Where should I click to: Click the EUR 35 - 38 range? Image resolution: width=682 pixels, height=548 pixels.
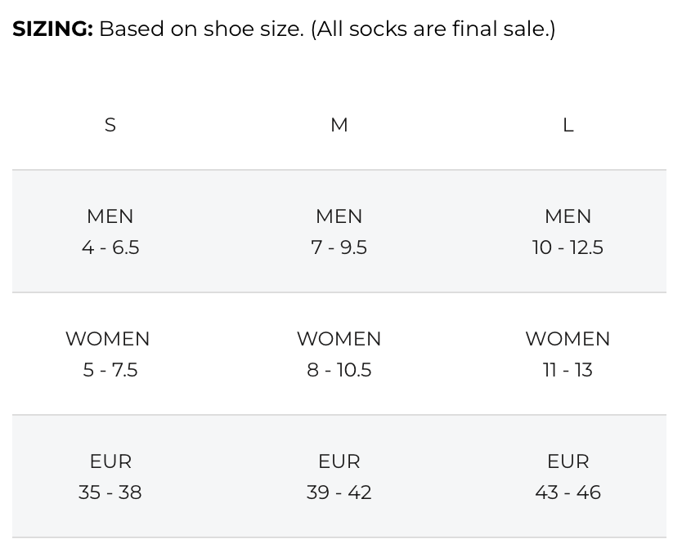[110, 492]
